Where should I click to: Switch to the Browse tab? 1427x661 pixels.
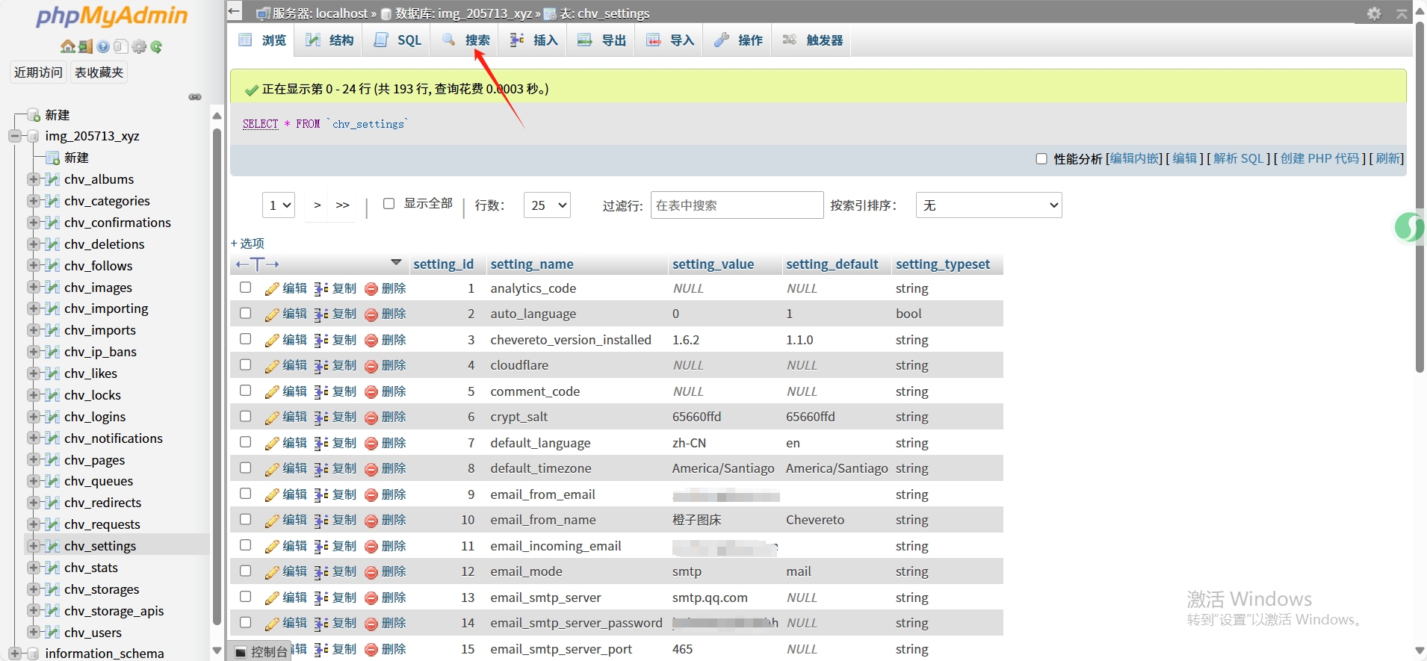262,40
